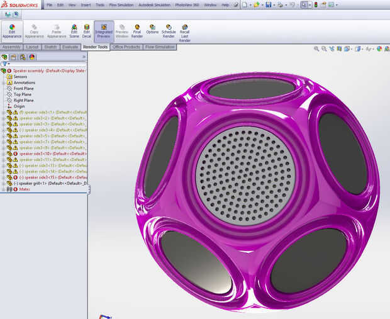Click the feature tree filter funnel

pos(5,64)
